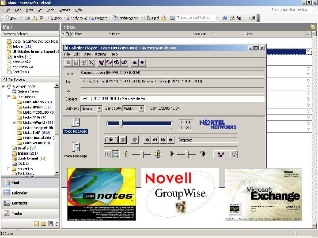Click the Help icon in Outlook toolbar
Screen dimensions: 318x238
[x=225, y=18]
